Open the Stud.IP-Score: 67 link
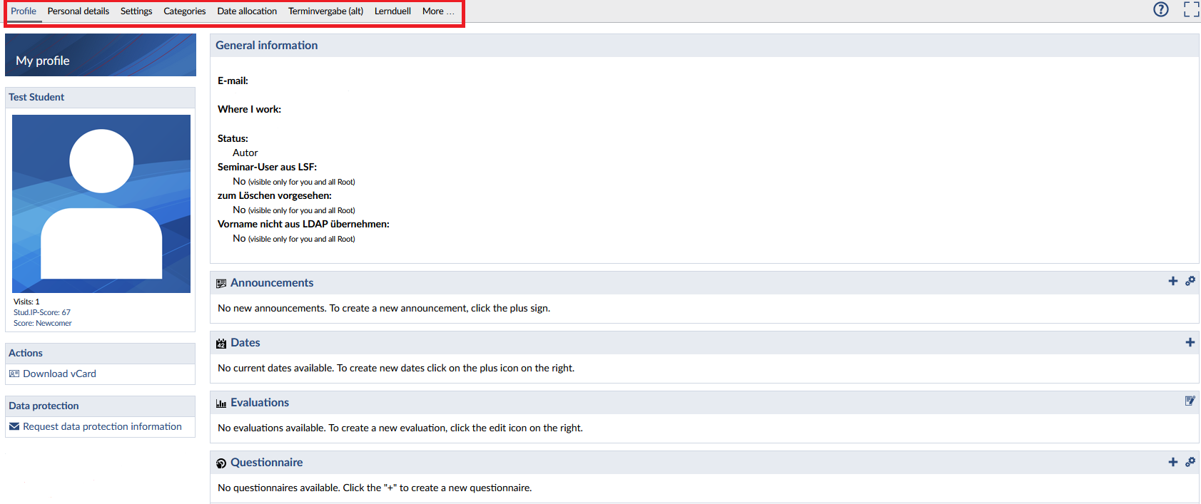This screenshot has width=1201, height=504. coord(42,312)
